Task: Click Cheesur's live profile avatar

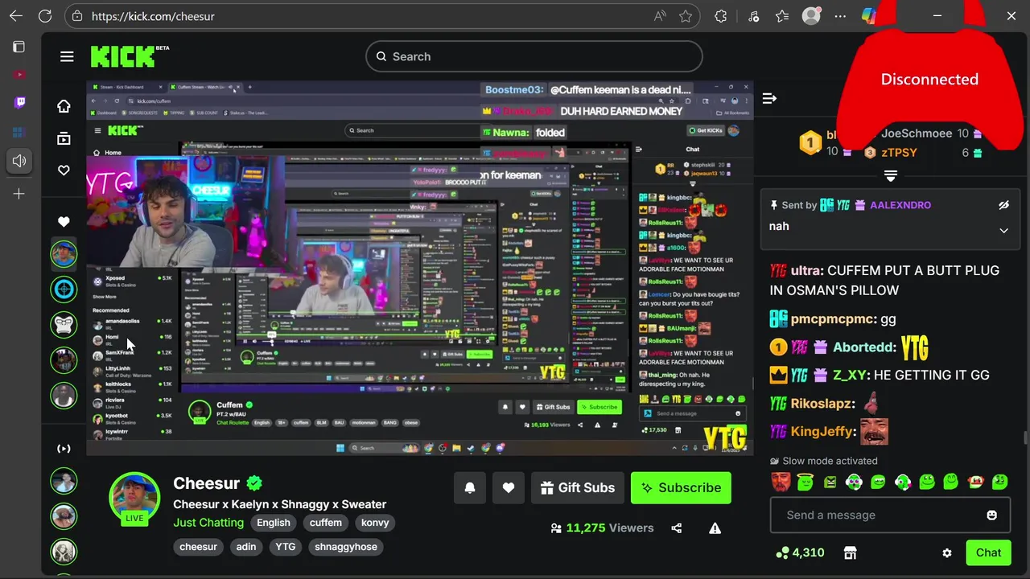Action: pyautogui.click(x=134, y=498)
